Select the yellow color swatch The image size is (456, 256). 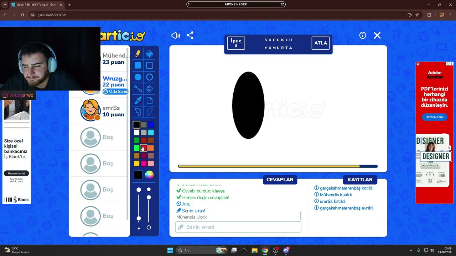pos(136,164)
